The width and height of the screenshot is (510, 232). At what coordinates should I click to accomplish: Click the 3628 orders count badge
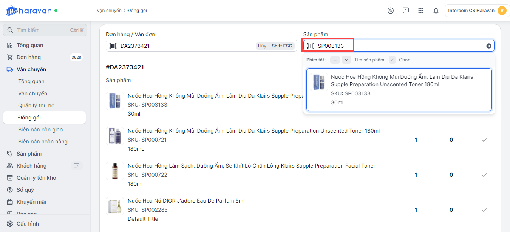76,57
